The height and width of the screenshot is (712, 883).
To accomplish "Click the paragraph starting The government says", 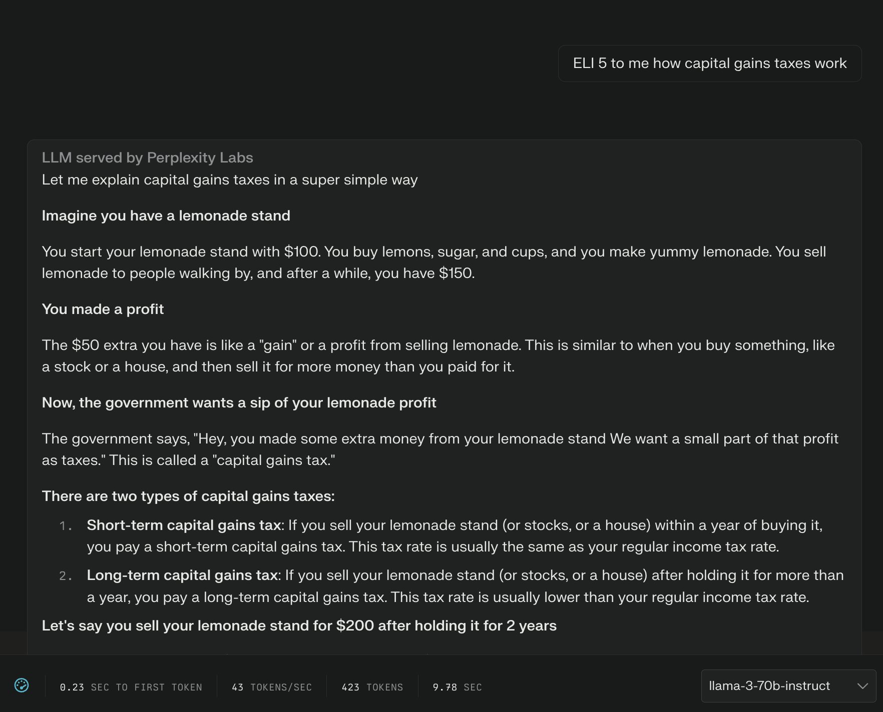I will [440, 449].
